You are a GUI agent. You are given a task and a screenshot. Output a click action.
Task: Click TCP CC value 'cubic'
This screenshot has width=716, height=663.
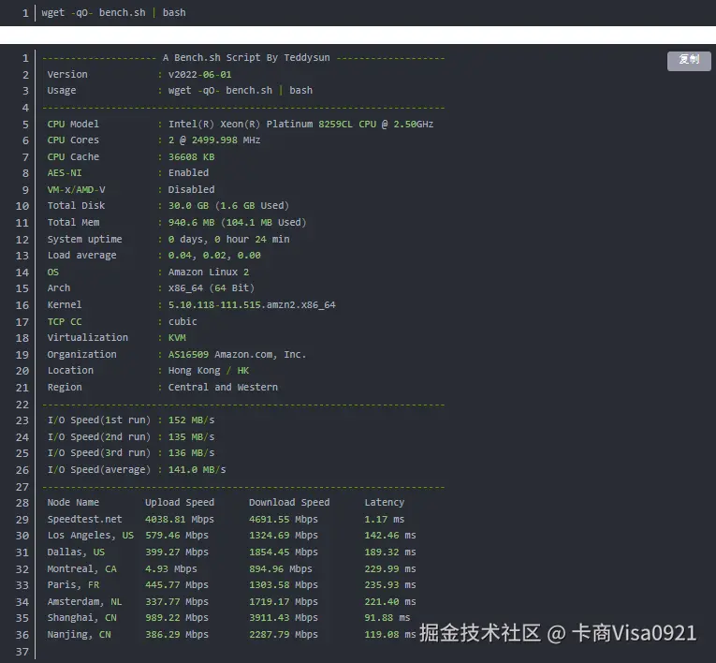coord(183,322)
